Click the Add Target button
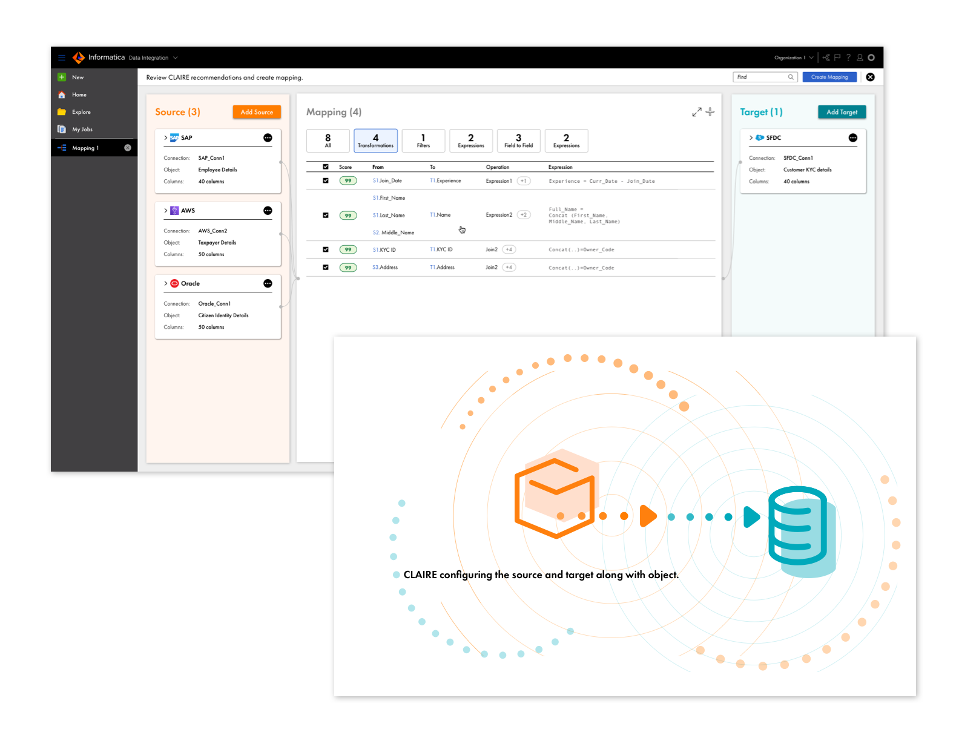The height and width of the screenshot is (741, 959). click(842, 112)
